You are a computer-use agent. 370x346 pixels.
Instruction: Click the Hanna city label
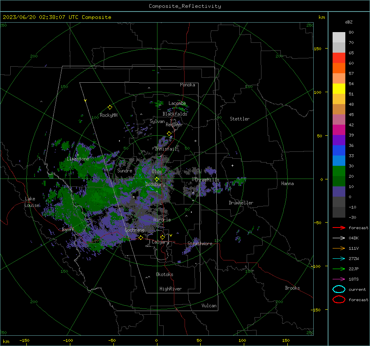click(x=287, y=183)
